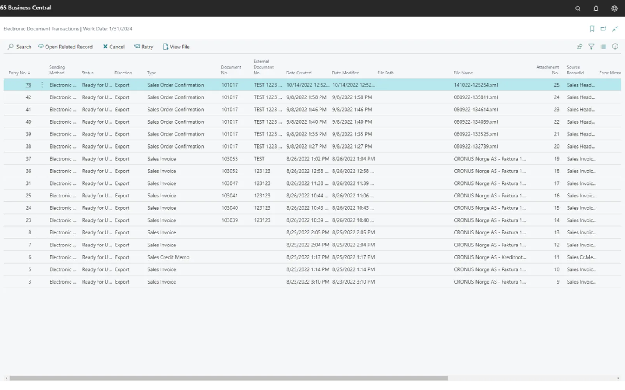
Task: Click the Direction column header
Action: click(x=123, y=73)
